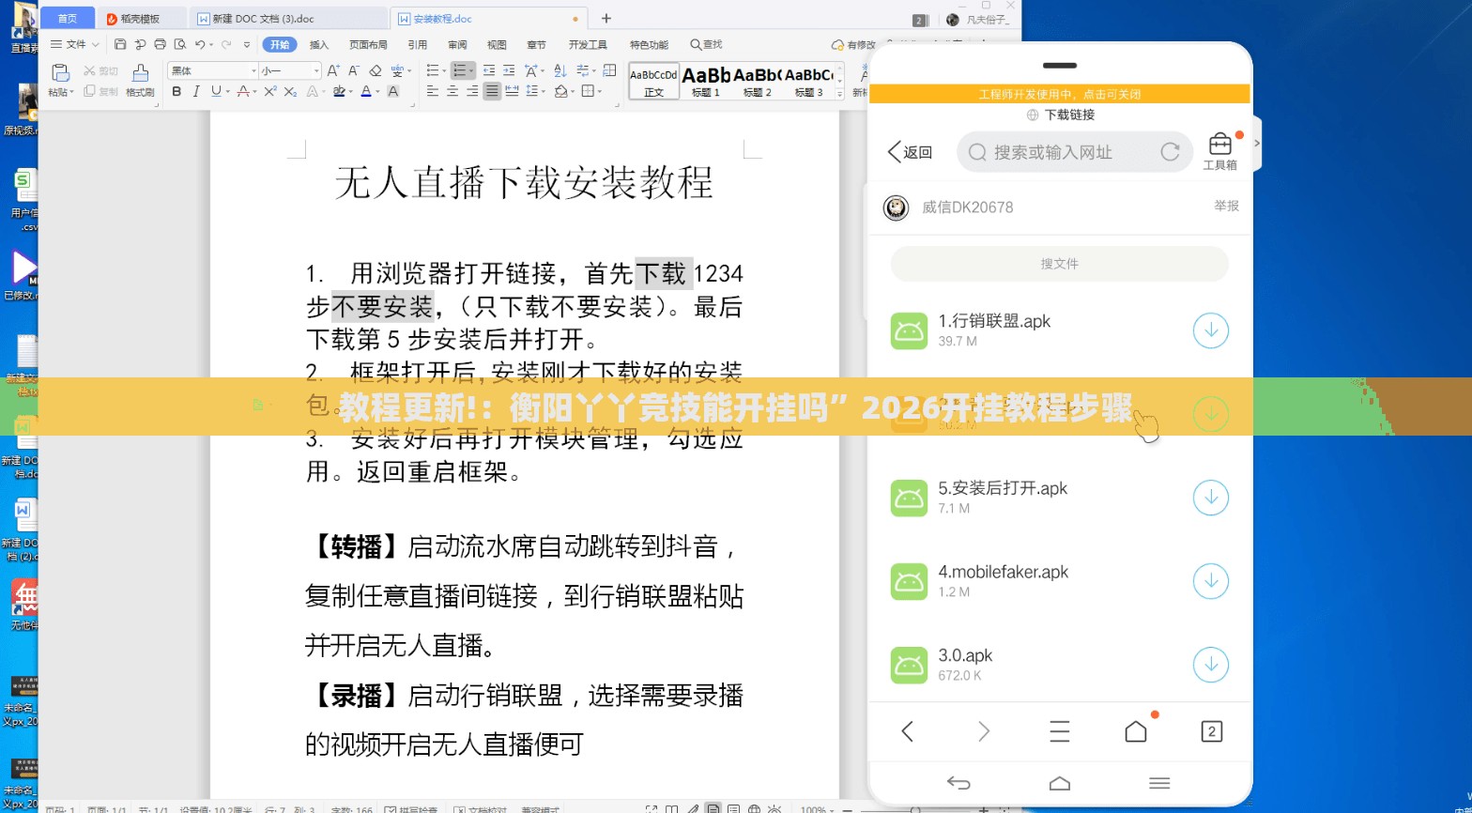Open the line spacing dropdown arrow
Viewport: 1472px width, 813px height.
[x=544, y=92]
